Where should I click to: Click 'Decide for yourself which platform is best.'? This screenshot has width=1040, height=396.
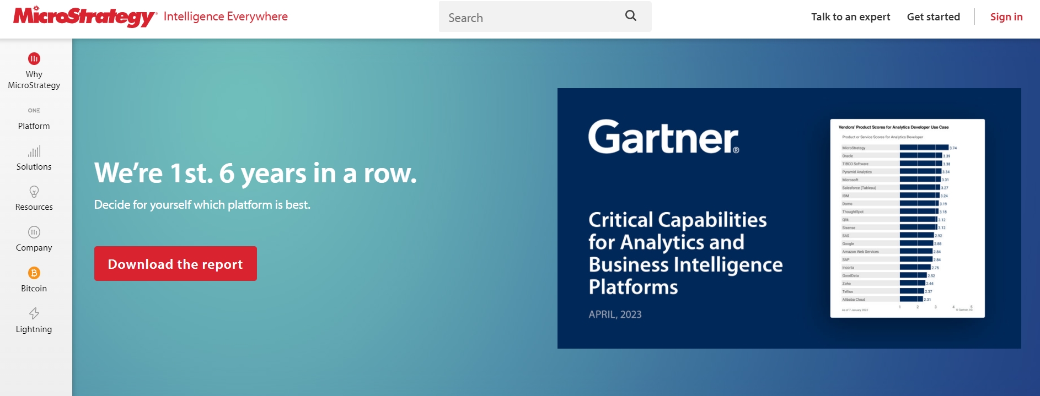pyautogui.click(x=202, y=205)
